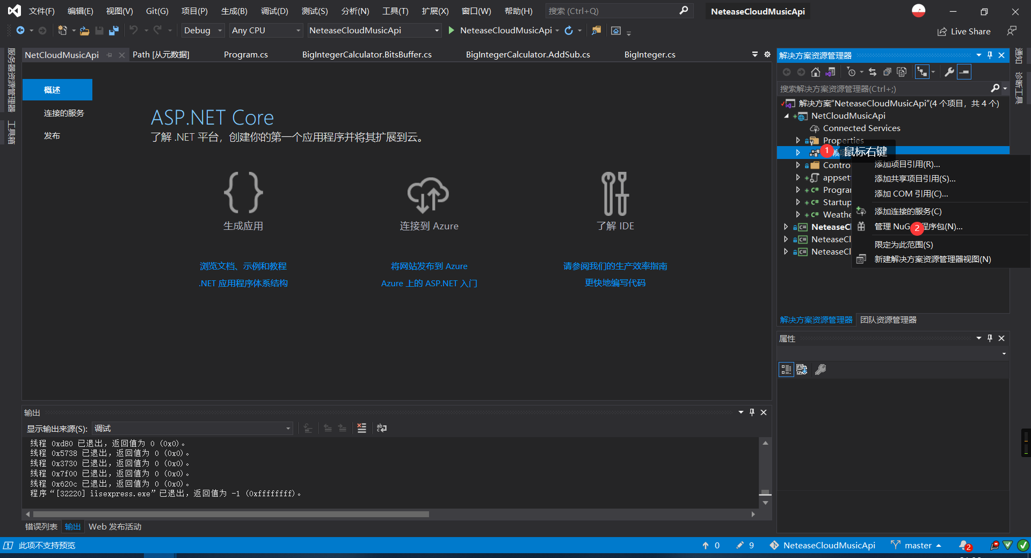Image resolution: width=1031 pixels, height=558 pixels.
Task: Open the 将网站发布到 Azure link
Action: (429, 266)
